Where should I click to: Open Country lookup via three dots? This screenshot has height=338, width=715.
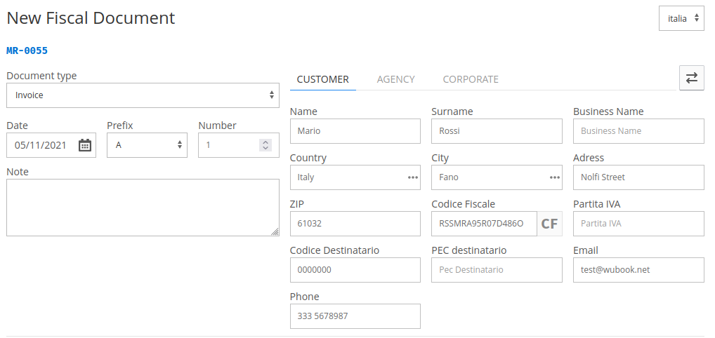(x=412, y=177)
